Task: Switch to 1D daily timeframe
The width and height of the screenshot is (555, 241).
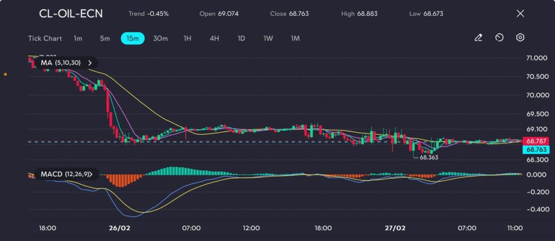Action: (241, 38)
